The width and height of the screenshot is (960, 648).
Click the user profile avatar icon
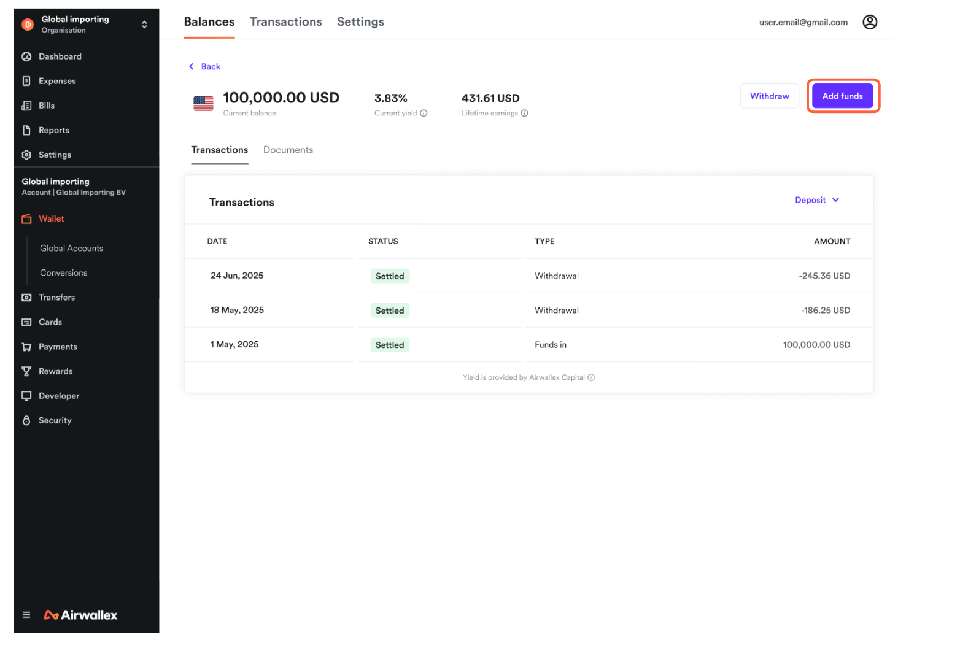[869, 22]
